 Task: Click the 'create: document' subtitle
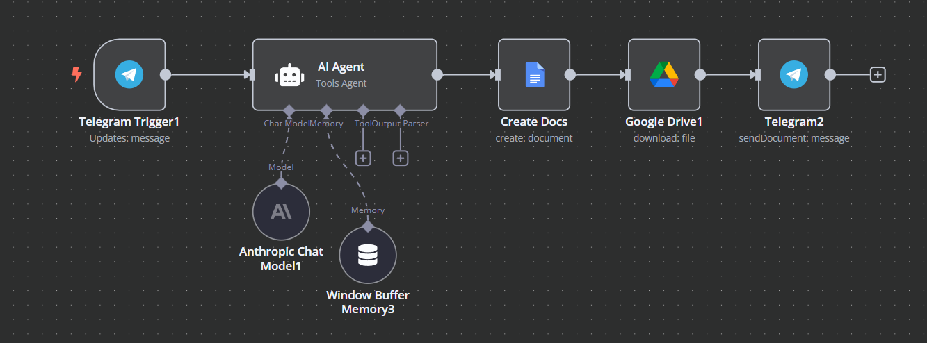(534, 138)
